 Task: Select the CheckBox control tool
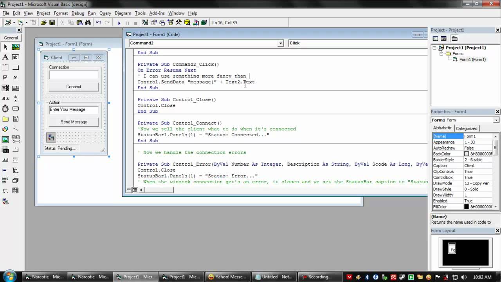(5, 78)
